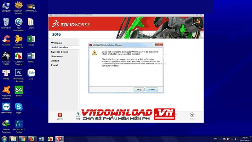Click the red Cancel icon in installer footer
The image size is (252, 142).
click(x=60, y=115)
